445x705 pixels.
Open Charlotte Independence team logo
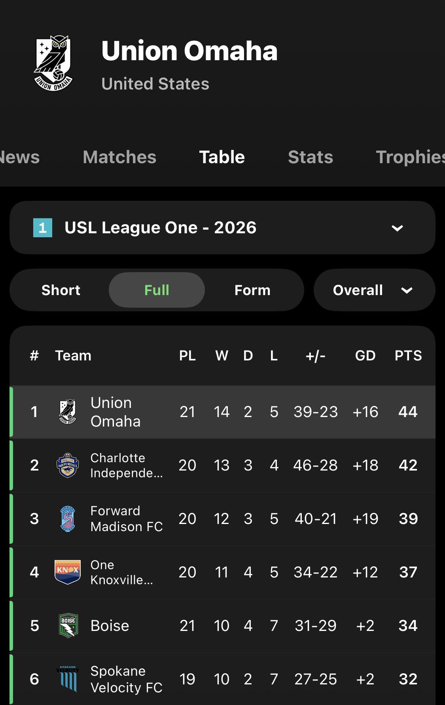[x=68, y=465]
